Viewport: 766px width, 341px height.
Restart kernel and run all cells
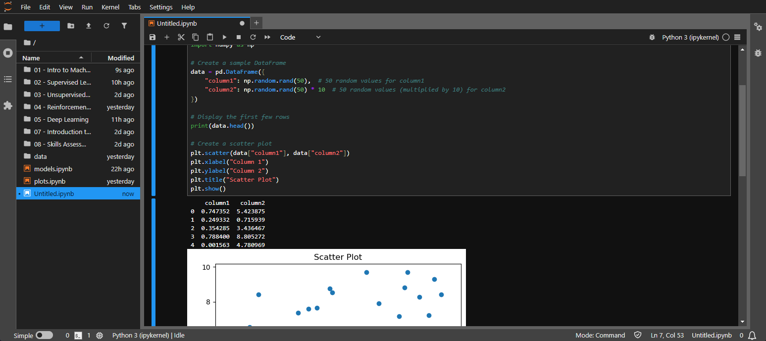coord(267,37)
